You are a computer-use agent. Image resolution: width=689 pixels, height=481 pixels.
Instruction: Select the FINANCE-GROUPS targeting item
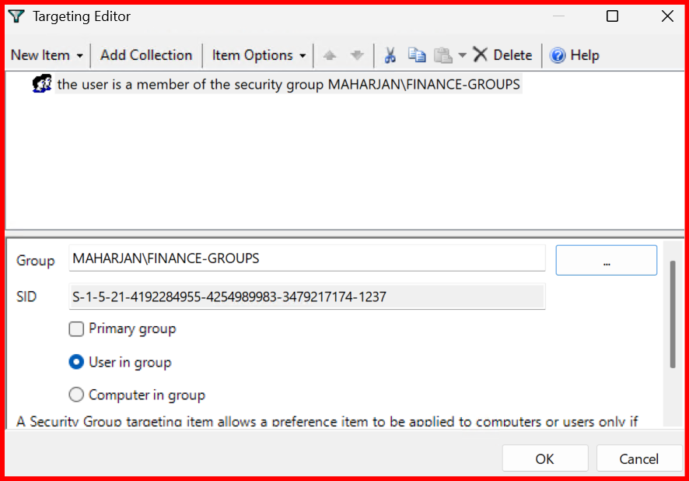[288, 84]
